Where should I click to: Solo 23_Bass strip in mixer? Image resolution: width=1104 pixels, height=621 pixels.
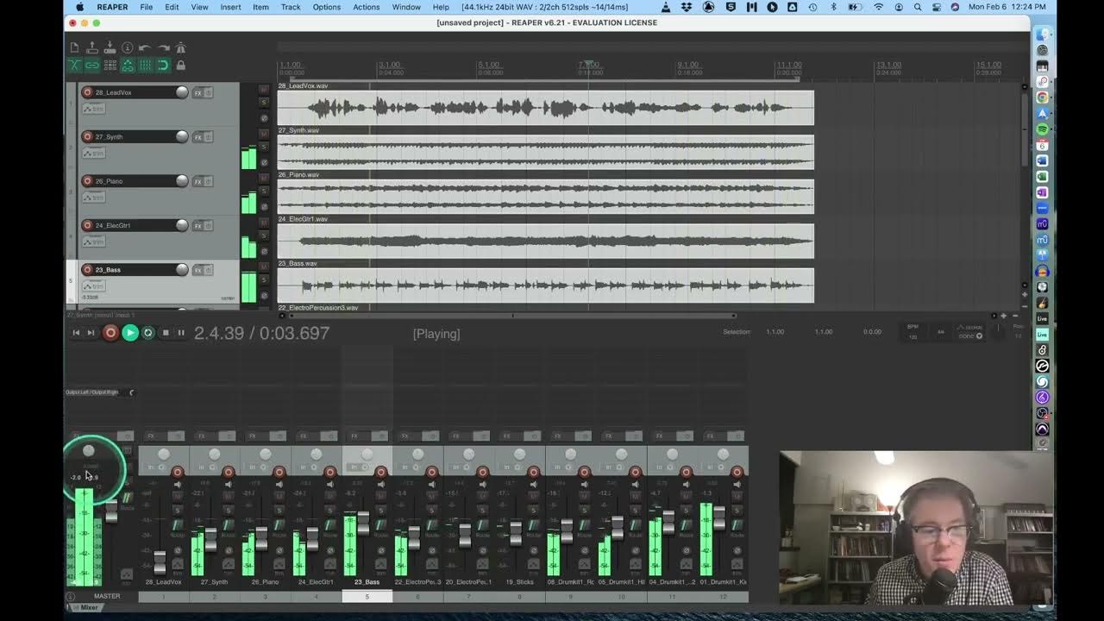pyautogui.click(x=380, y=511)
